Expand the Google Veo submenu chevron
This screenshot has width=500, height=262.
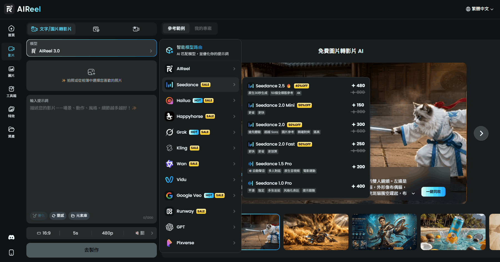point(234,195)
